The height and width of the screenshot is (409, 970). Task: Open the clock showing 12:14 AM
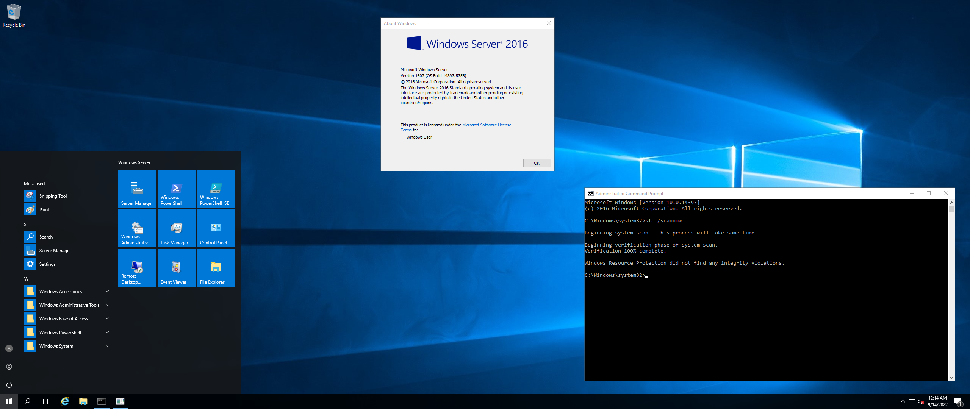937,401
